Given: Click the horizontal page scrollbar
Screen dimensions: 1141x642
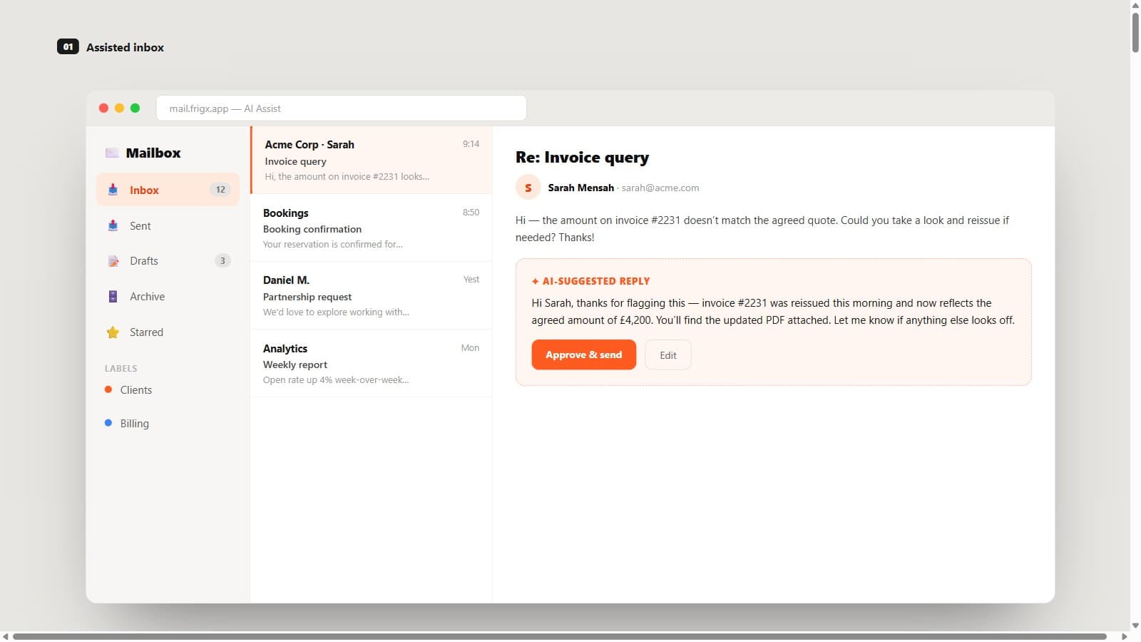Looking at the screenshot, I should (x=560, y=636).
